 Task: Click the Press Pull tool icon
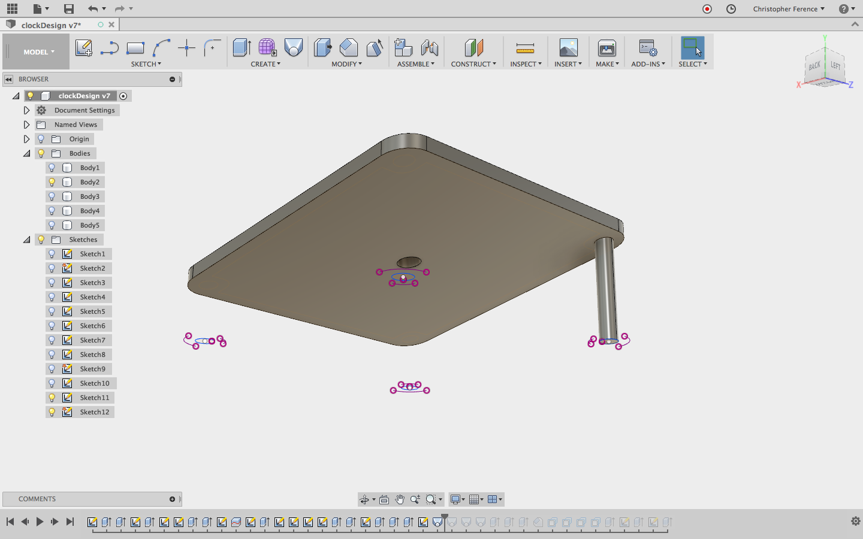pos(322,47)
